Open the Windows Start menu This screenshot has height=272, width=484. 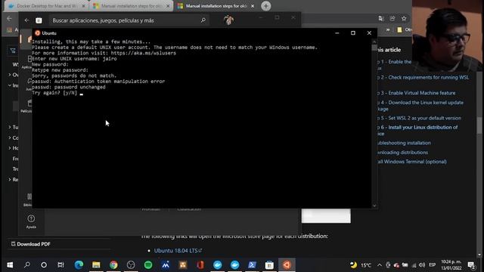point(10,265)
